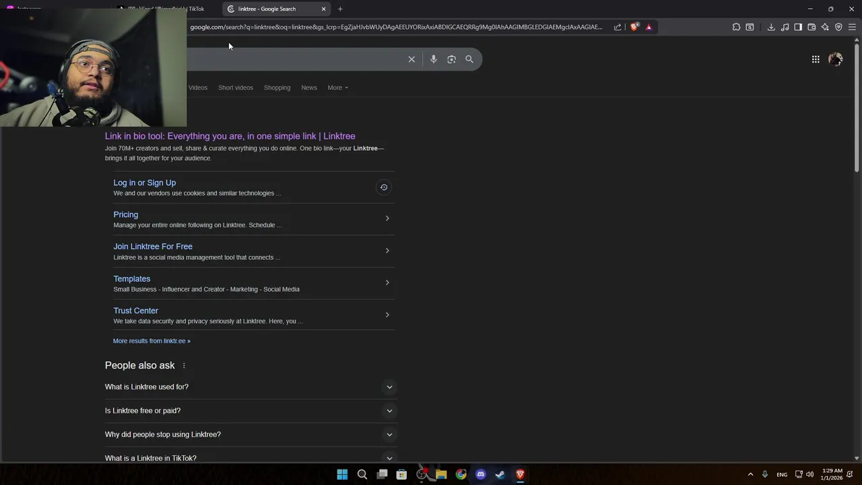Viewport: 862px width, 485px height.
Task: Open Brave Shields lion icon
Action: pos(634,27)
